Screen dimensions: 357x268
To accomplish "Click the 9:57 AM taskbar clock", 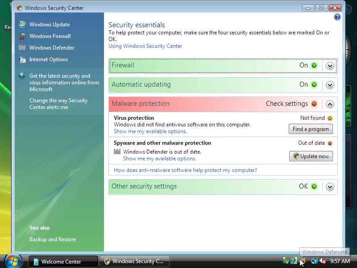I will point(340,261).
